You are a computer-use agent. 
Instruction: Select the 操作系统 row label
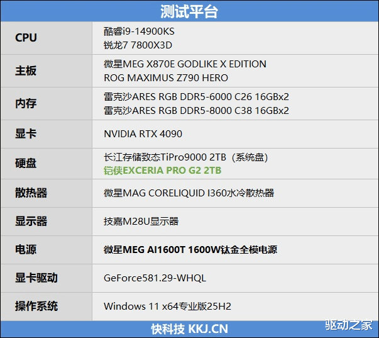pyautogui.click(x=36, y=307)
